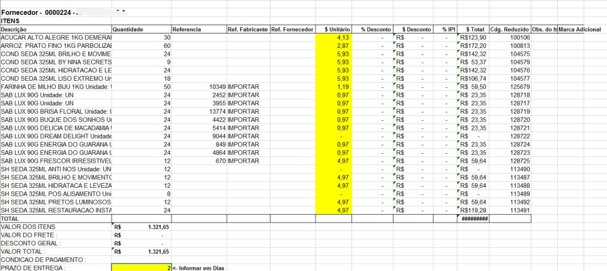Click the PRAZO DE ENTREGA label
607x271 pixels.
[34, 268]
